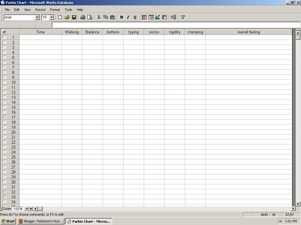Click Parkie Chart taskbar button
This screenshot has height=225, width=301.
89,221
